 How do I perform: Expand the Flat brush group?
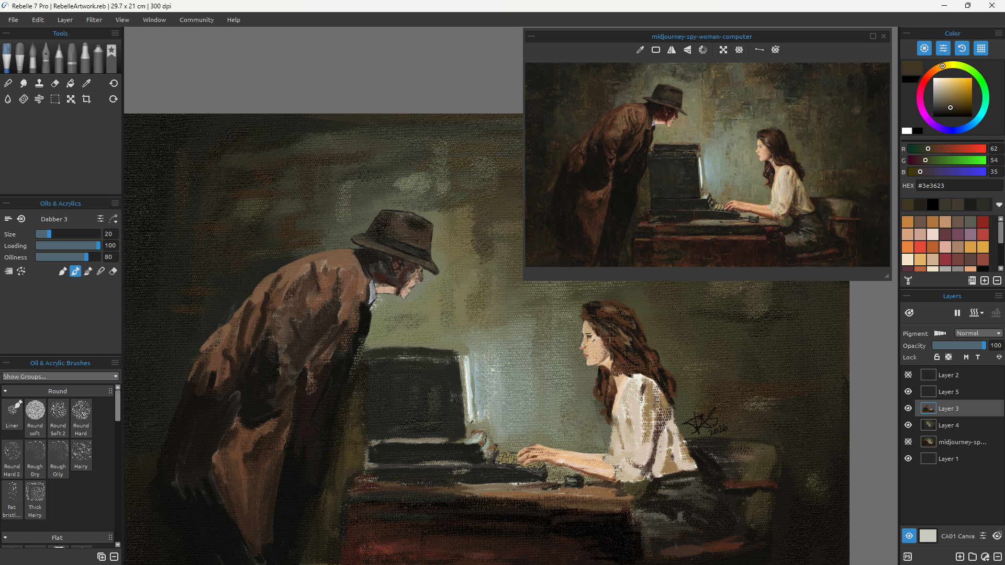[x=5, y=537]
